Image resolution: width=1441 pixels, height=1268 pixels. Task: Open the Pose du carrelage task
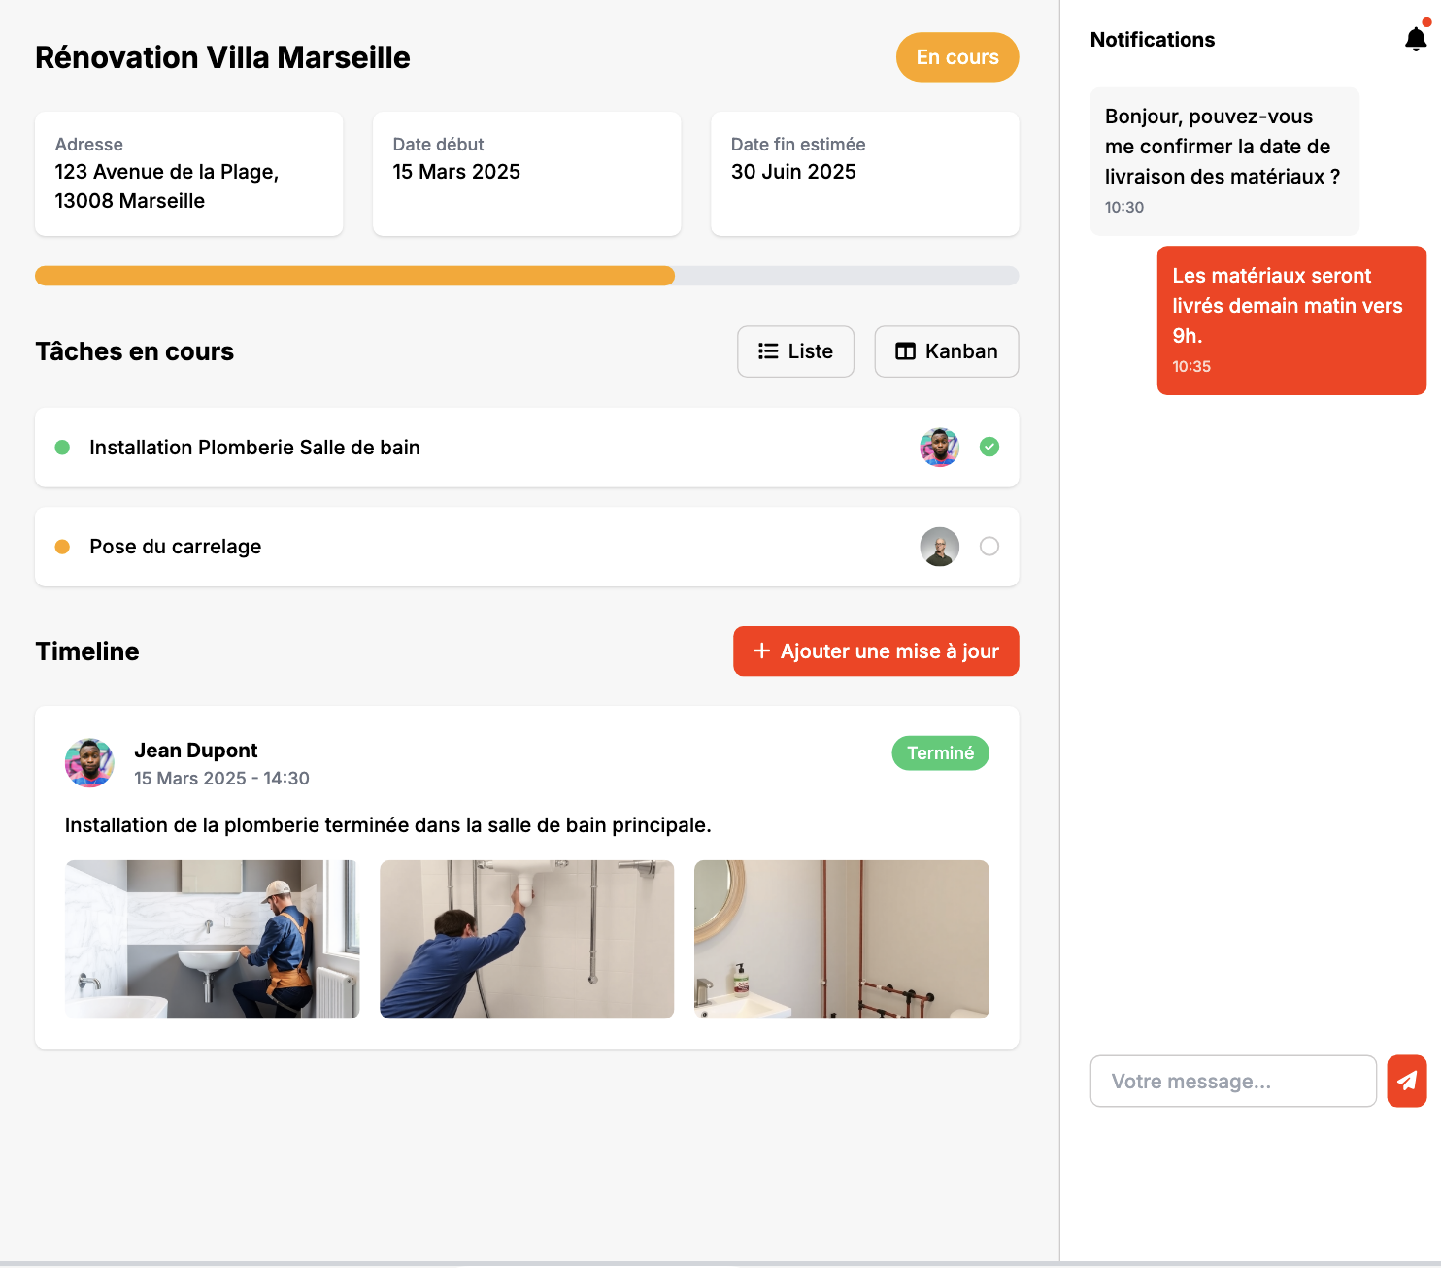(x=527, y=547)
